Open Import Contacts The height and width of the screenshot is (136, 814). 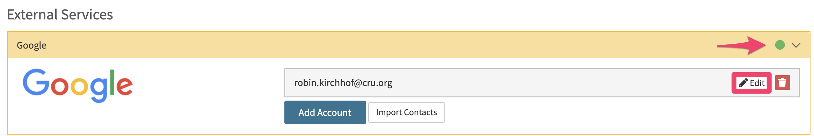tap(406, 112)
